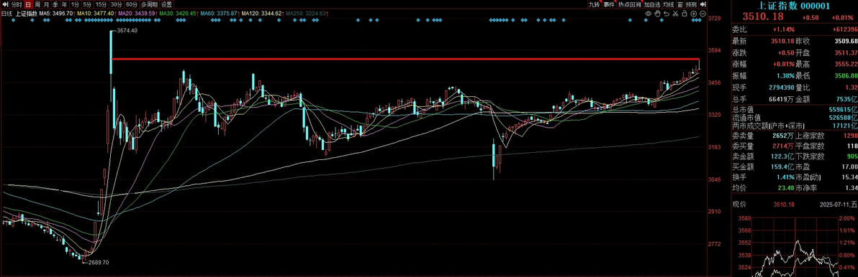
Task: Click the 窗 window button
Action: click(679, 4)
